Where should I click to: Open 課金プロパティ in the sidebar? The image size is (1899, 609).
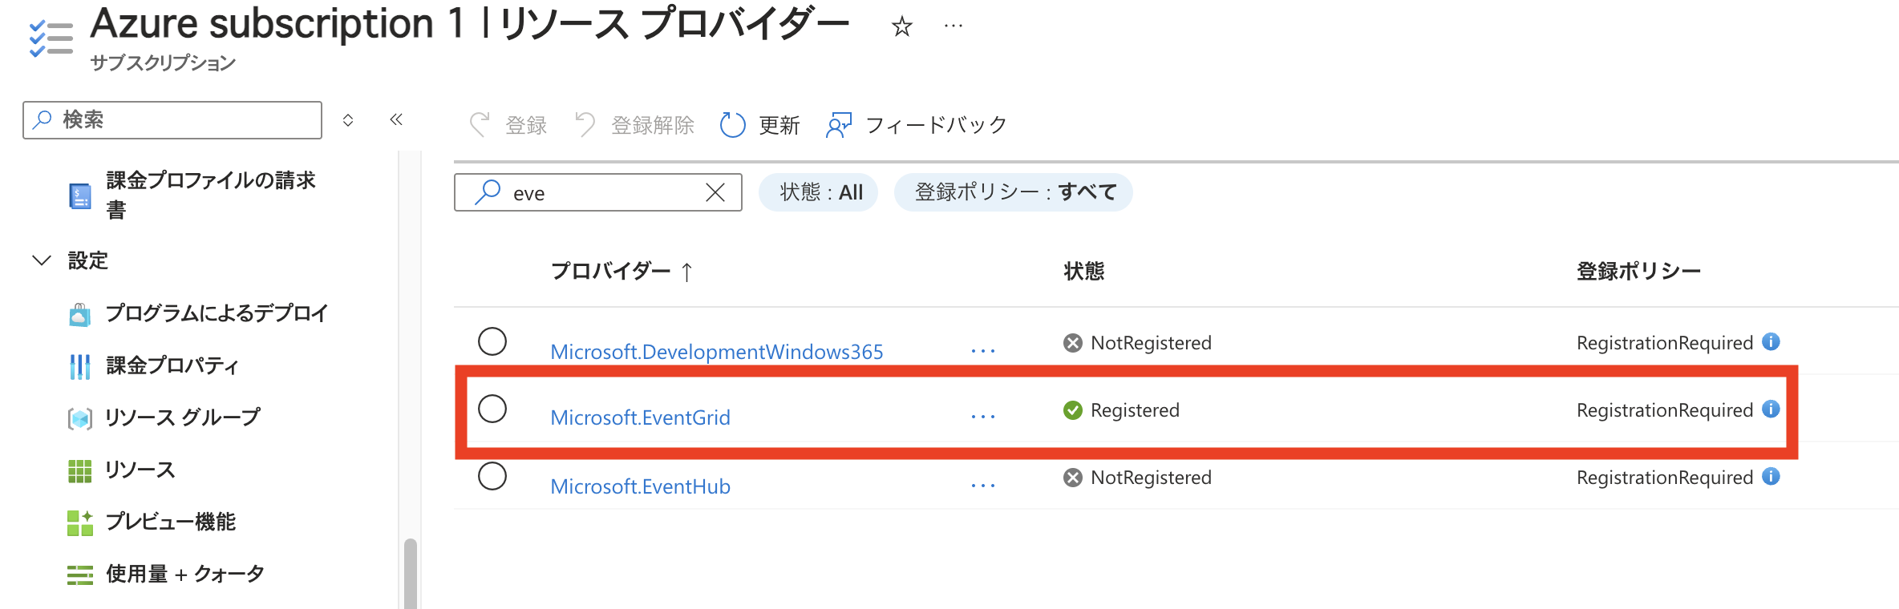(172, 365)
